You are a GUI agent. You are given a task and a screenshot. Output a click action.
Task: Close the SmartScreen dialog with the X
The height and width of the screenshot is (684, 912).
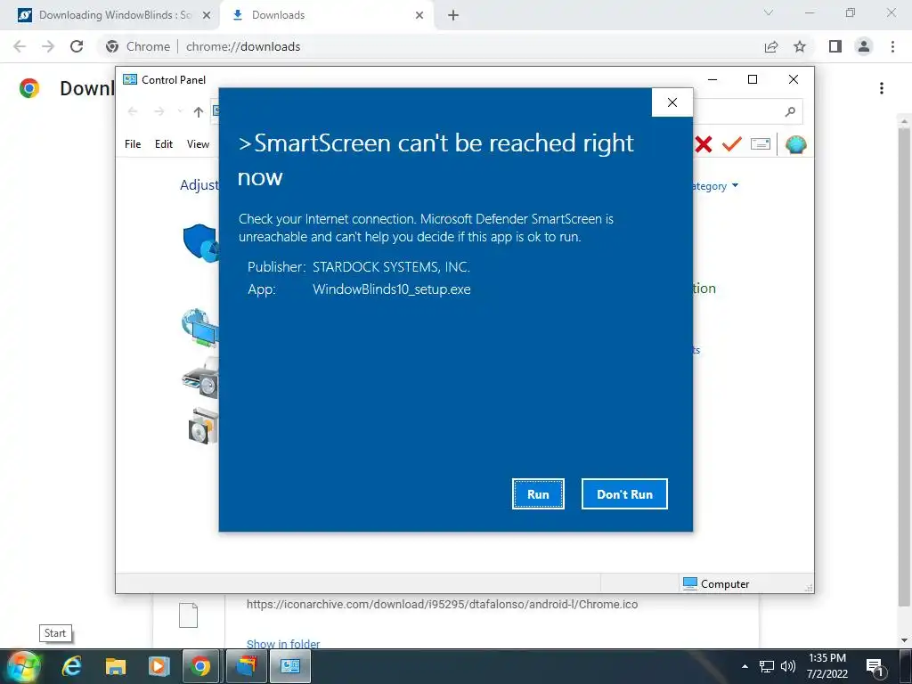coord(672,102)
